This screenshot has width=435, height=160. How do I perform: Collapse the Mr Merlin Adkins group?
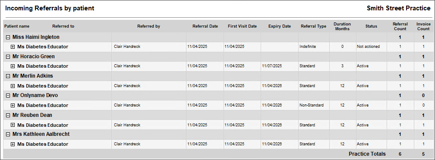(8, 76)
